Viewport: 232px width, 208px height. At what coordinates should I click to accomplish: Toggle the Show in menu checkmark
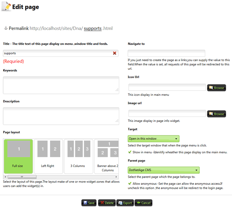pyautogui.click(x=130, y=152)
